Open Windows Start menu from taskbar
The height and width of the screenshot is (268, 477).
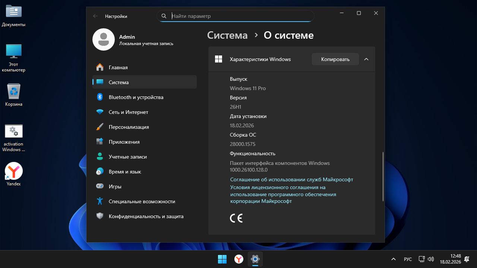[x=222, y=259]
